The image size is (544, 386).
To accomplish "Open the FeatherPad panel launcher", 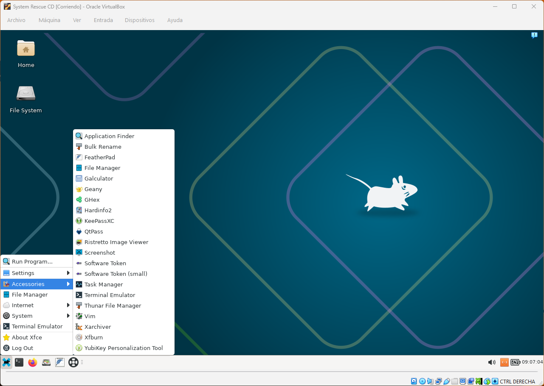I will pos(60,362).
